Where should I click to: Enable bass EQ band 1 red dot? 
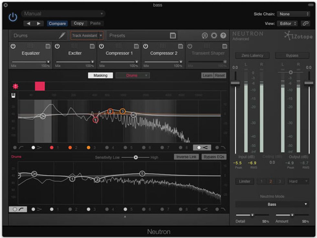pos(52,148)
